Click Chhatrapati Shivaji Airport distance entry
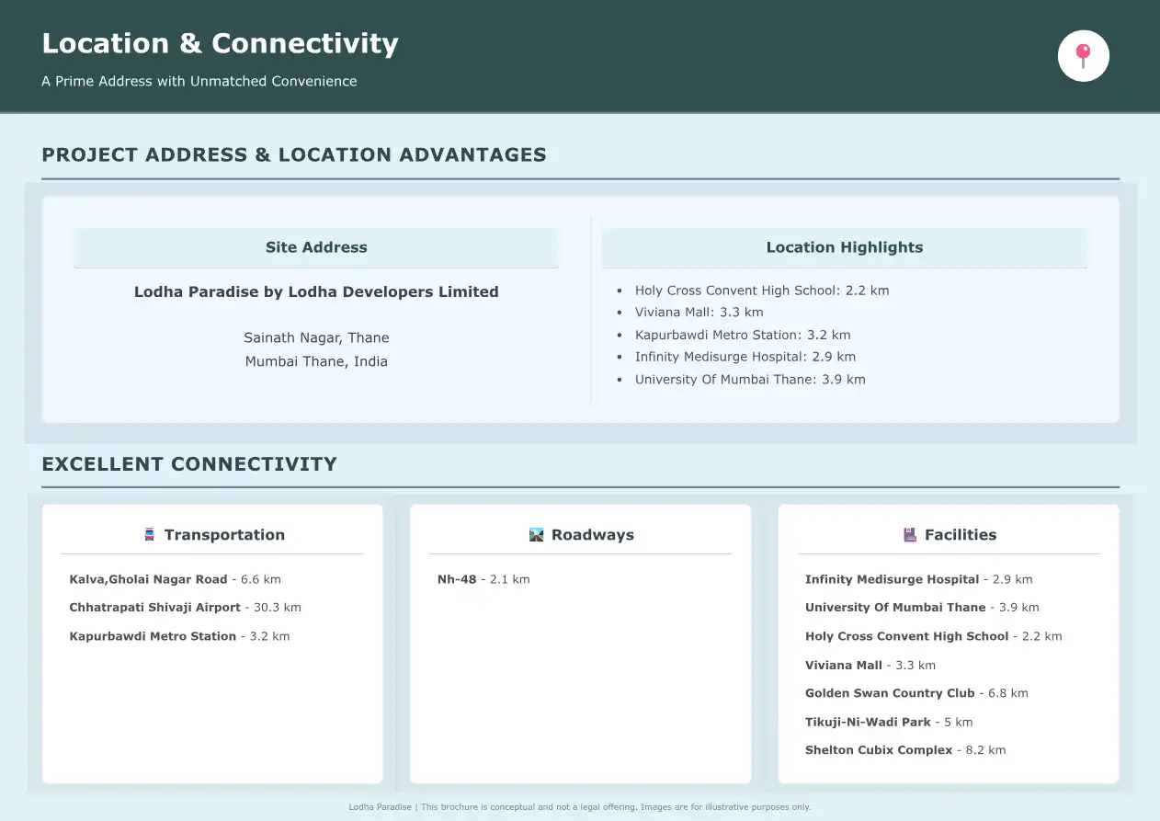The height and width of the screenshot is (821, 1160). pyautogui.click(x=185, y=608)
